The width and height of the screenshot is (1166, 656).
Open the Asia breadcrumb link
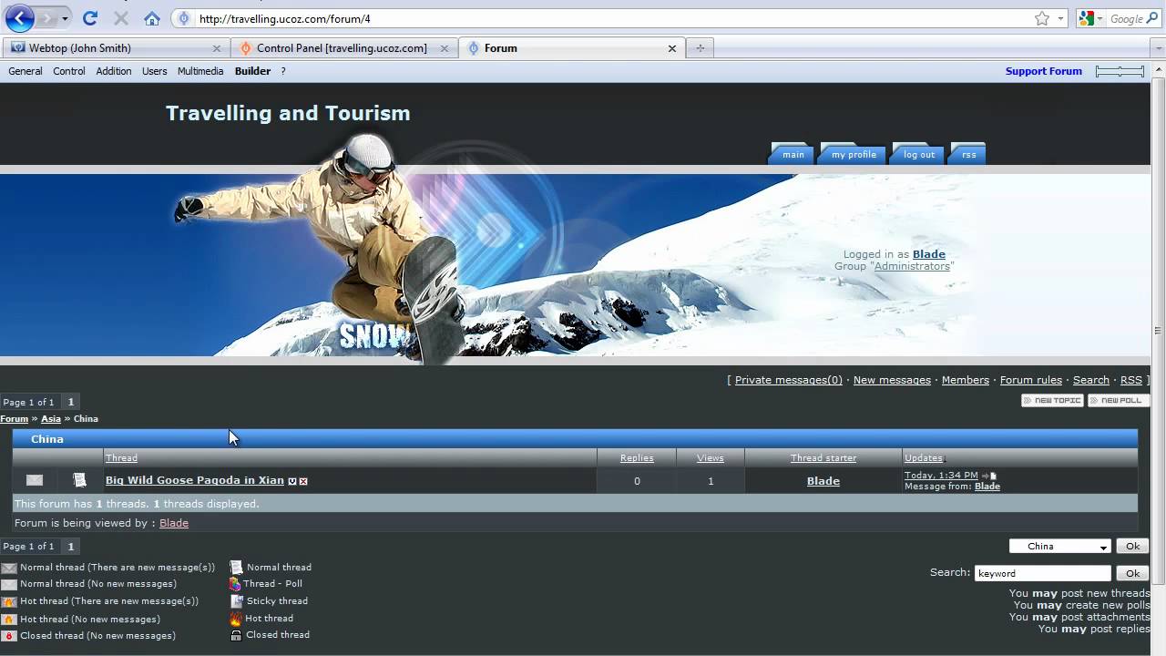51,419
